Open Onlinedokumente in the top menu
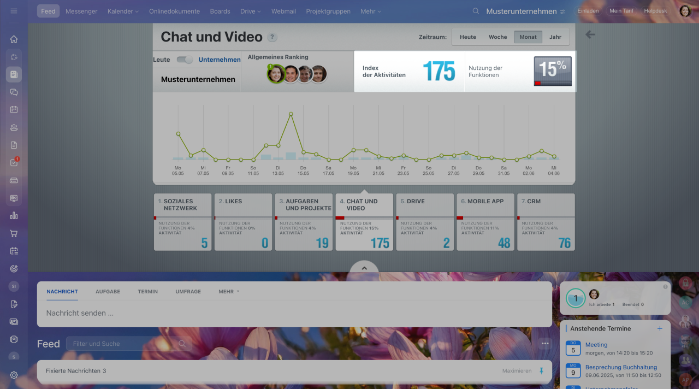The width and height of the screenshot is (699, 389). tap(174, 11)
